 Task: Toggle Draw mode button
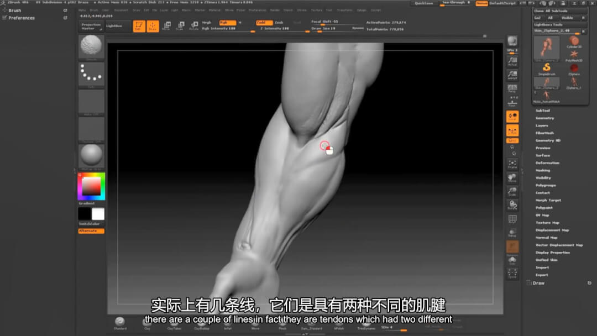click(x=153, y=26)
